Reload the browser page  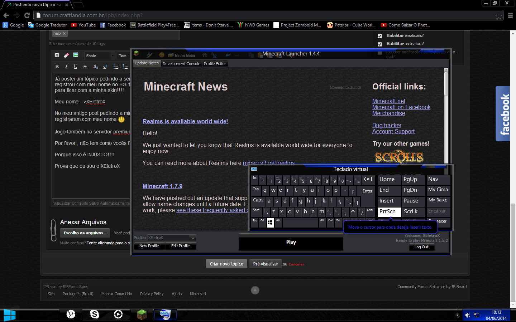point(27,15)
